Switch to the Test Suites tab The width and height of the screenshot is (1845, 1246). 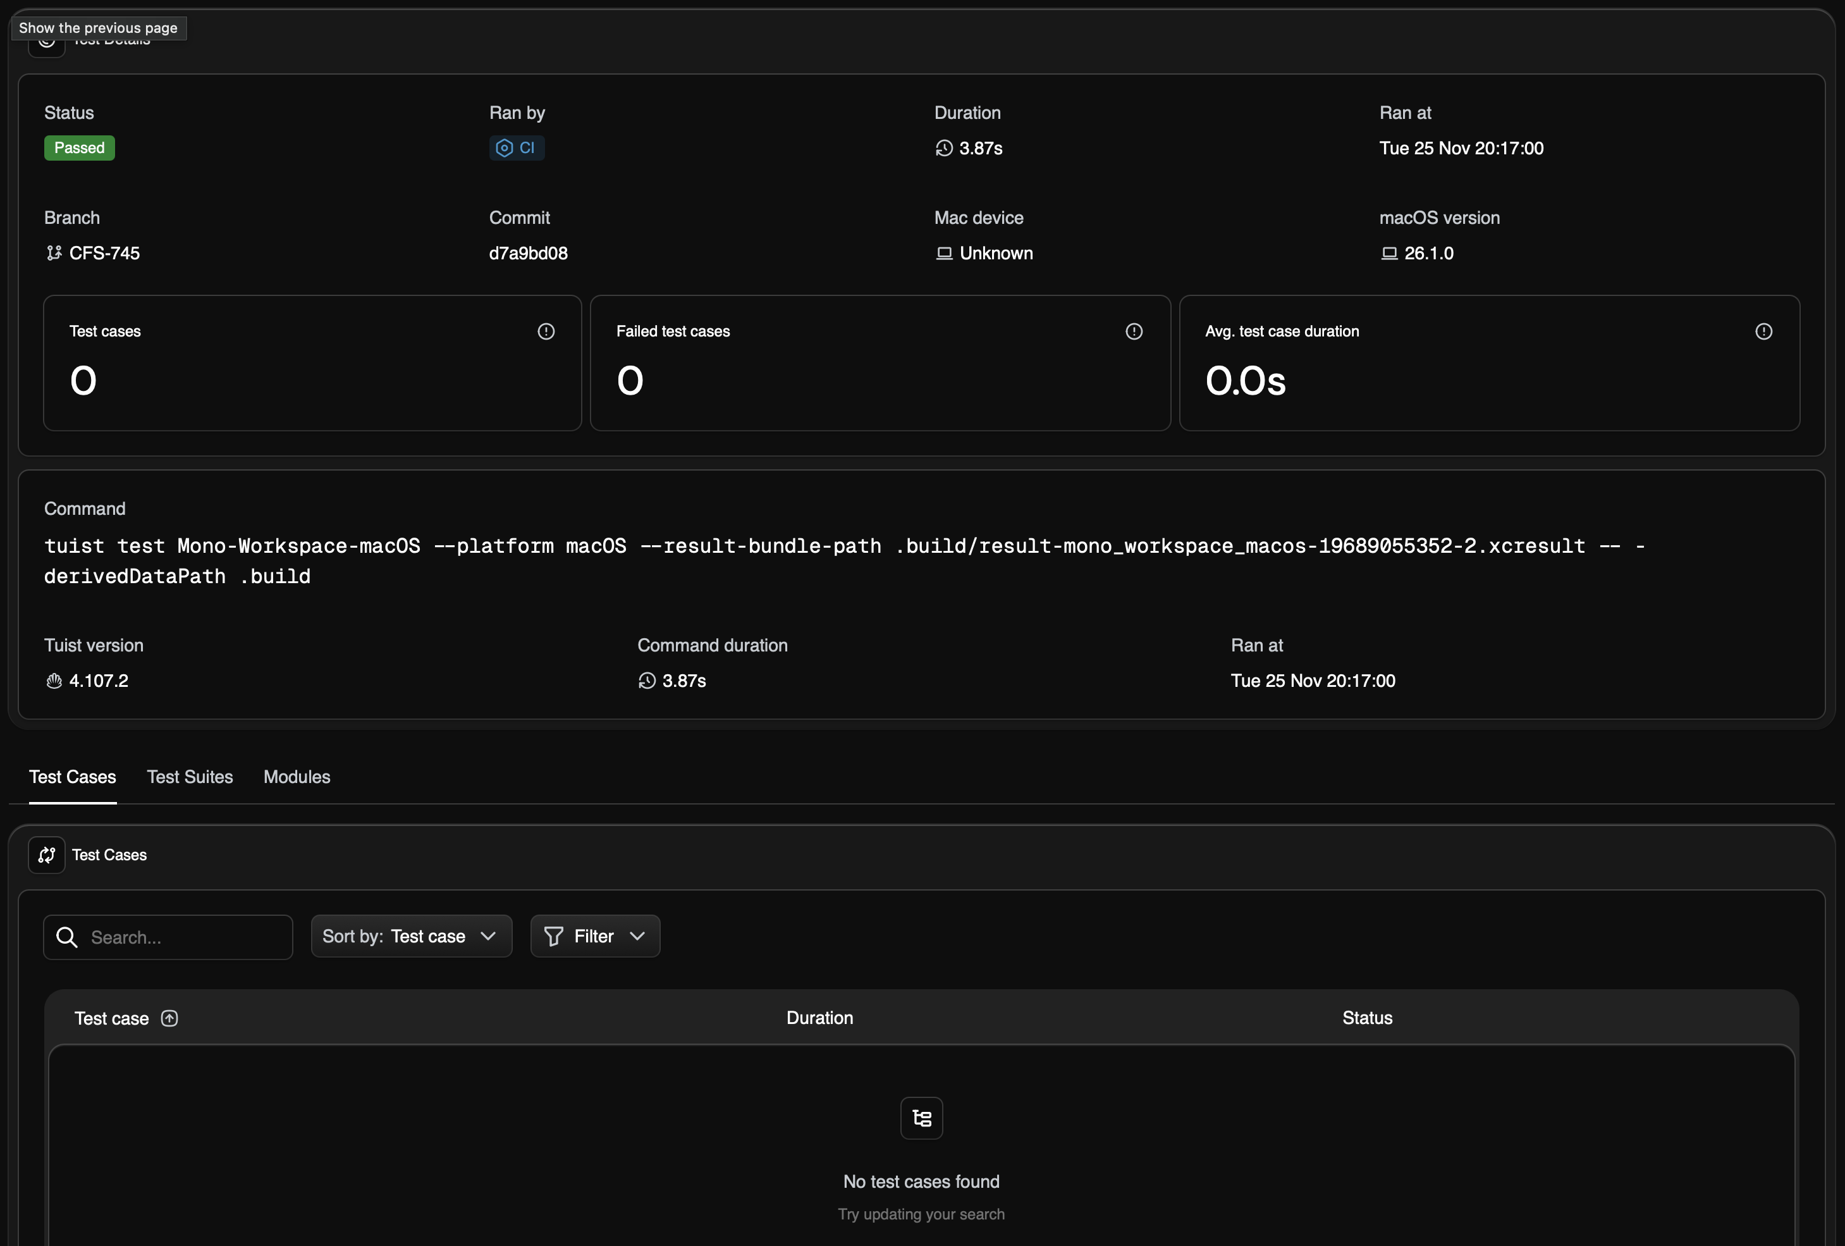[190, 777]
